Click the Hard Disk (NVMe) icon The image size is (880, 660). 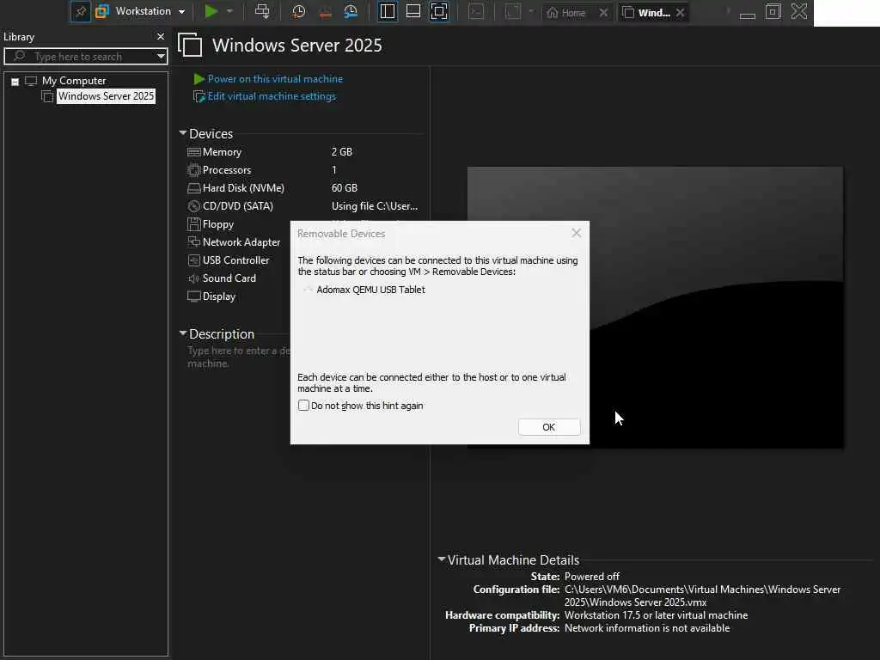click(193, 188)
